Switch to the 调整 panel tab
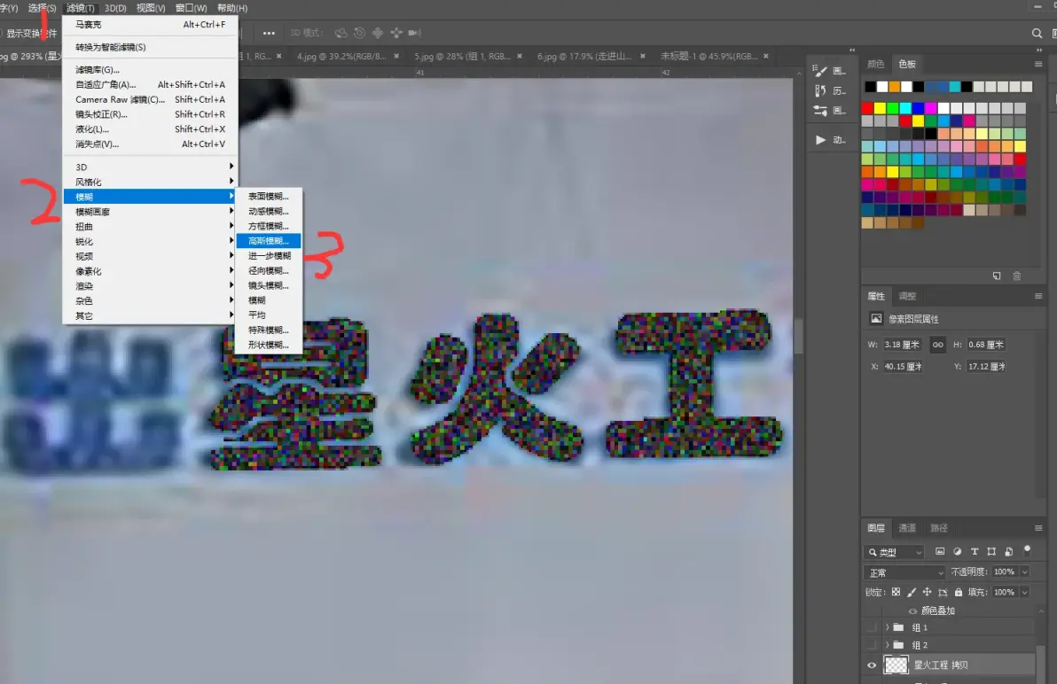 (x=907, y=296)
